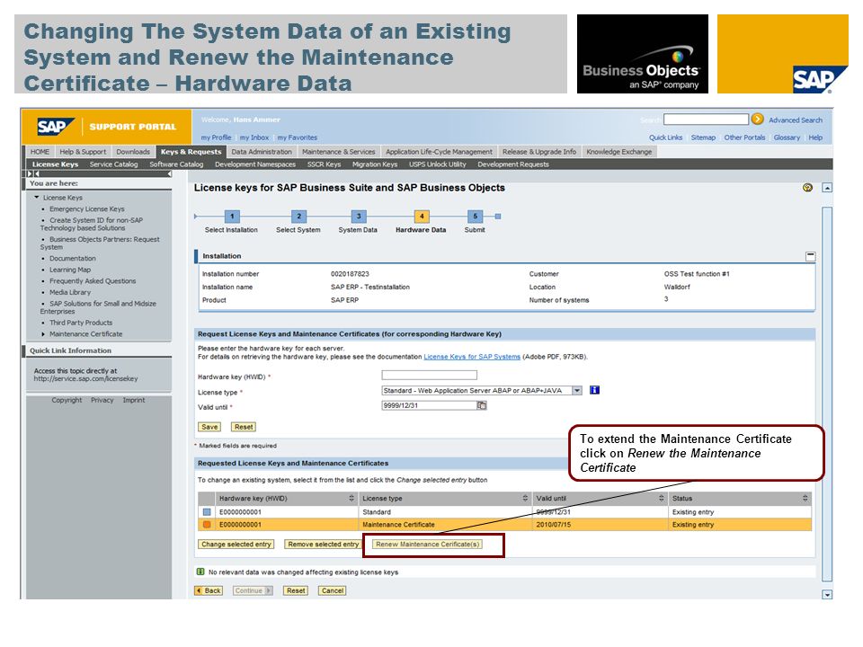Click the blue info icon beside License type
This screenshot has width=863, height=647.
(594, 390)
